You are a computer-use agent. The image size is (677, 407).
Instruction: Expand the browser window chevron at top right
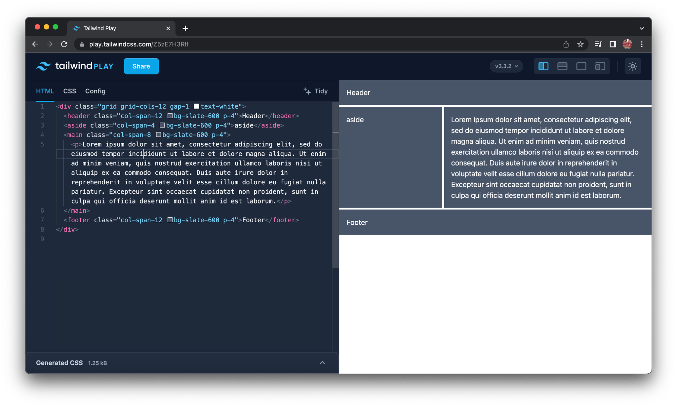coord(642,28)
